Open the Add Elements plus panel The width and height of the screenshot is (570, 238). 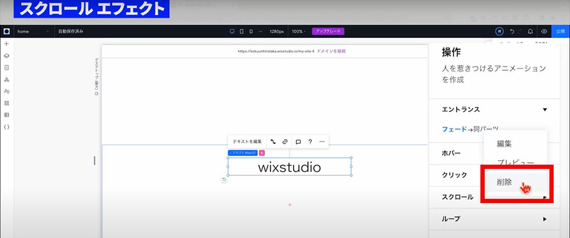click(x=6, y=44)
